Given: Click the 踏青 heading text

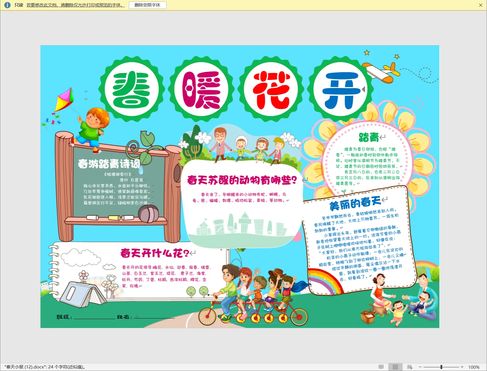Looking at the screenshot, I should (368, 137).
